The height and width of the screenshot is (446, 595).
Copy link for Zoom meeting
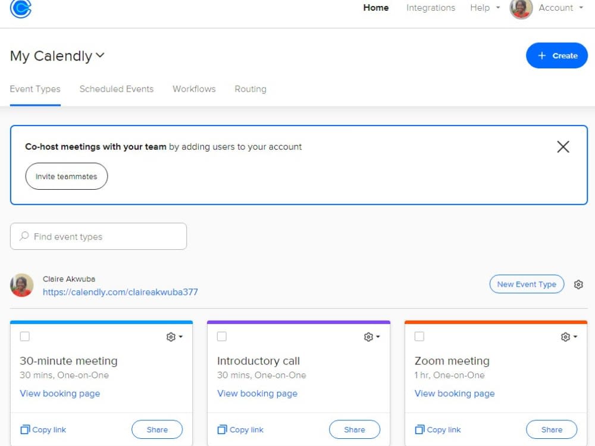[x=437, y=430]
